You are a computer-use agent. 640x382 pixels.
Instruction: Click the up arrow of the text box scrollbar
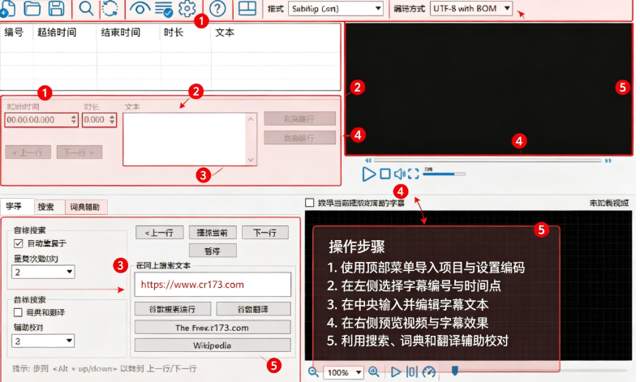[251, 119]
